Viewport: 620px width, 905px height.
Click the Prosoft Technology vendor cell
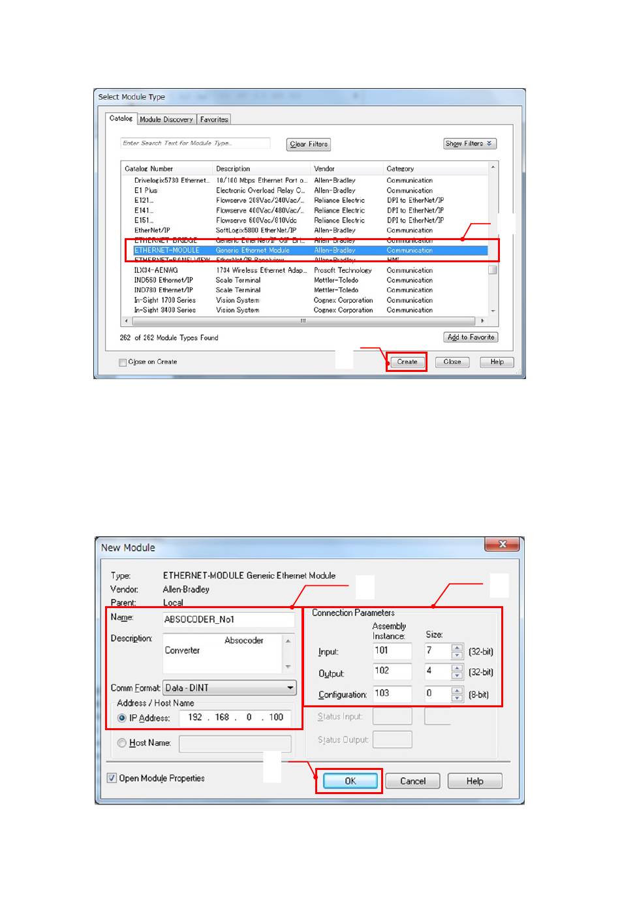click(343, 270)
